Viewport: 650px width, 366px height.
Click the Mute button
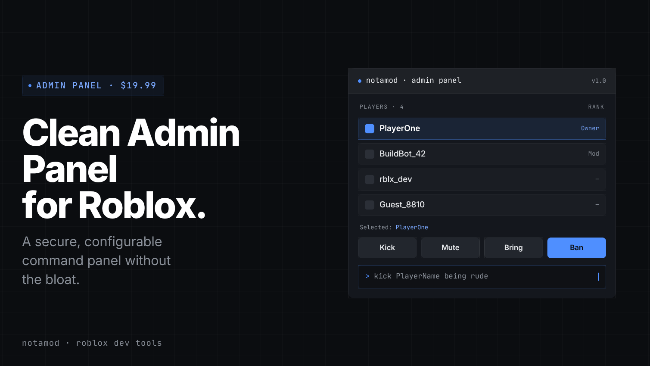[x=450, y=248]
